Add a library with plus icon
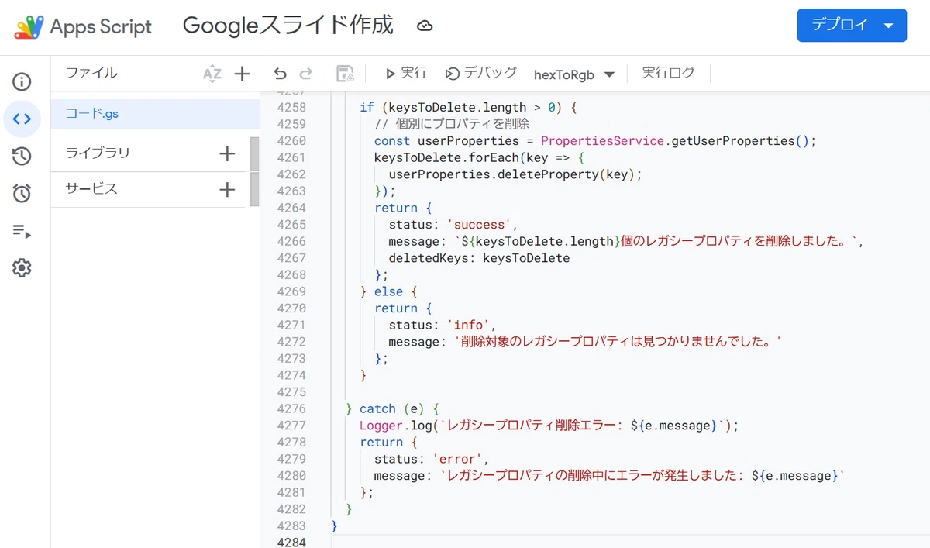This screenshot has height=548, width=930. 227,153
